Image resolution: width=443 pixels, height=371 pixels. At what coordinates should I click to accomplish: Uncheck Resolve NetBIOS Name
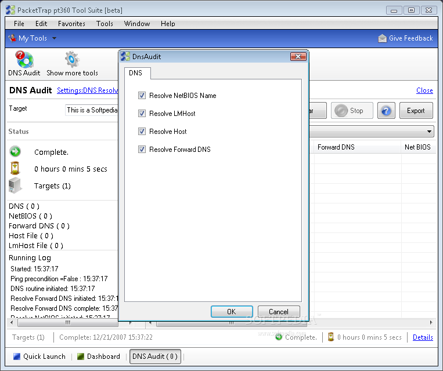coord(142,96)
